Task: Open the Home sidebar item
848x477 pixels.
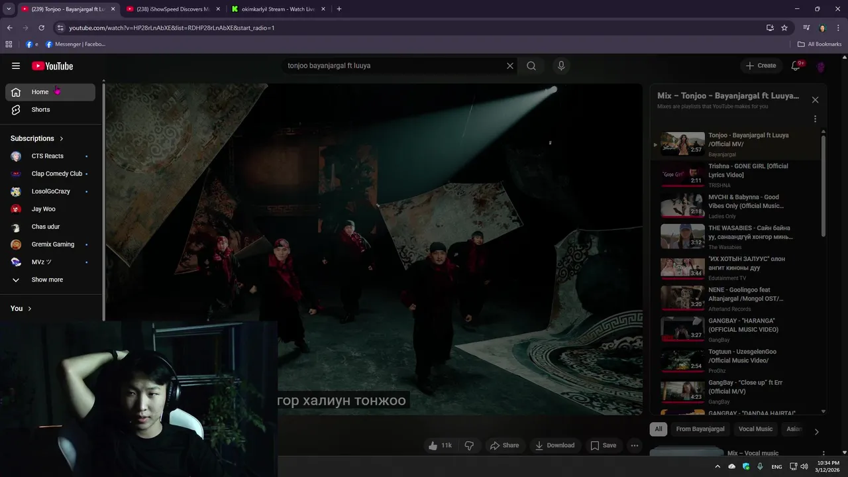Action: [x=50, y=92]
